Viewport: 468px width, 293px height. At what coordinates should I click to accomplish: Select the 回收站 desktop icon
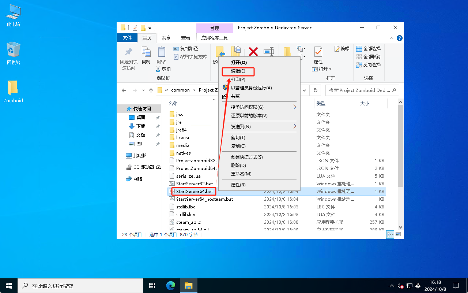[x=14, y=53]
